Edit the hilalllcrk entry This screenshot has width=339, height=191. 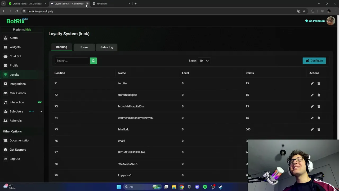point(312,129)
